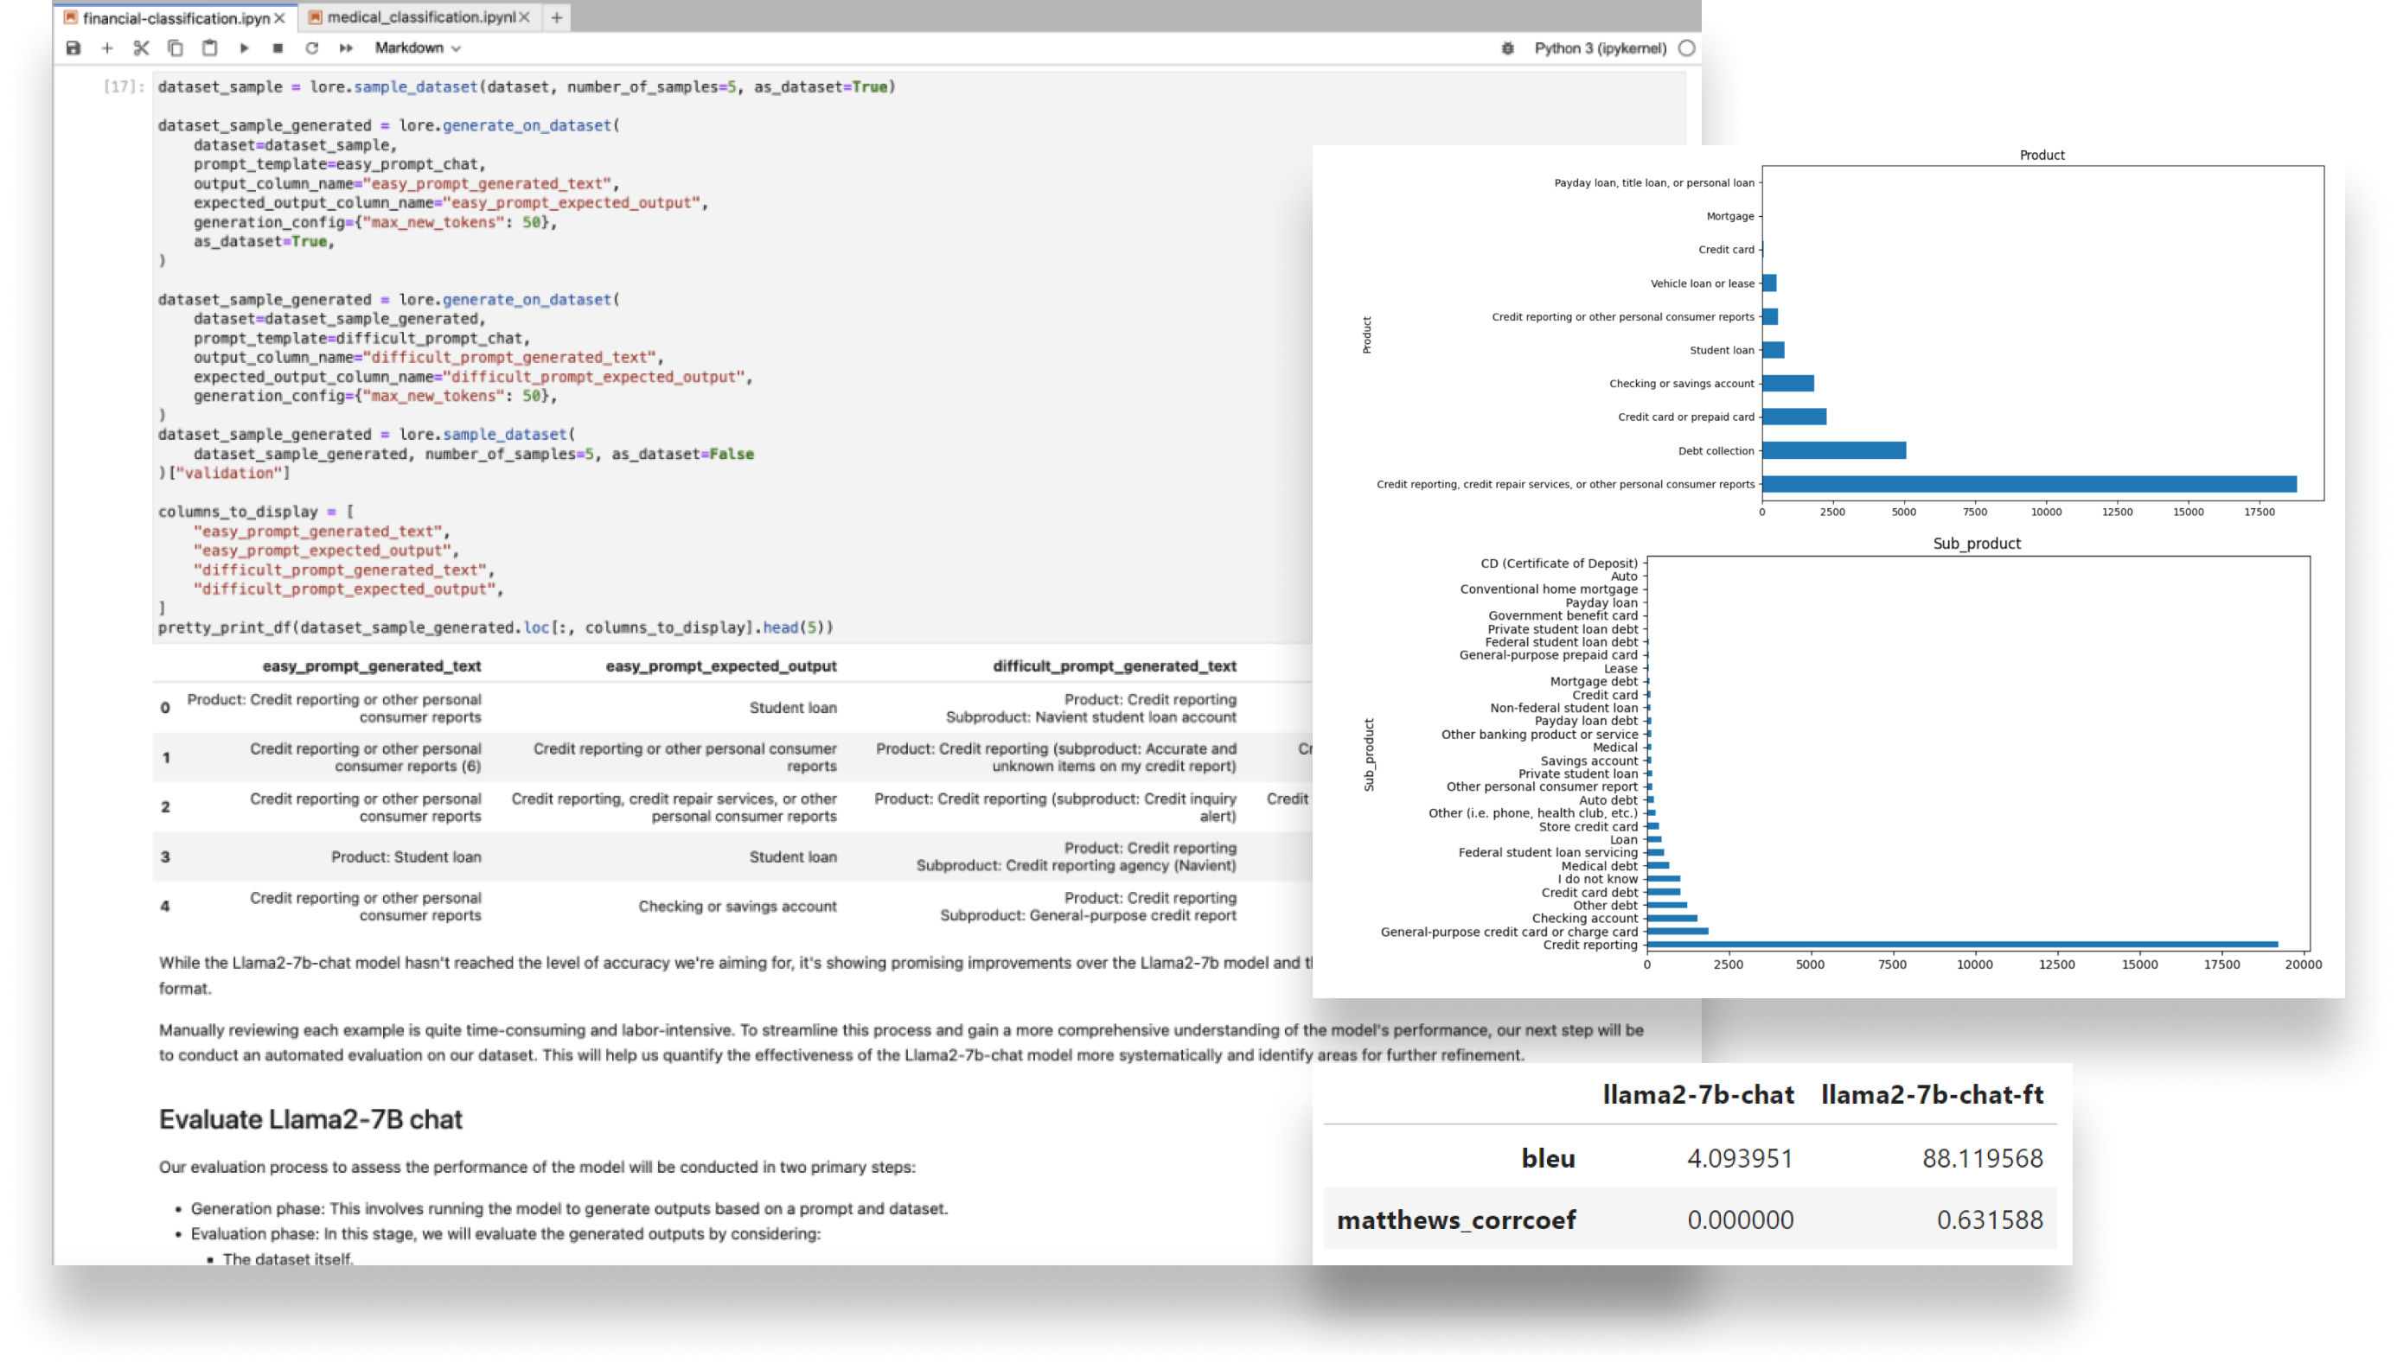Click the easy_prompt_generated_text column header
2397x1369 pixels.
[x=372, y=665]
